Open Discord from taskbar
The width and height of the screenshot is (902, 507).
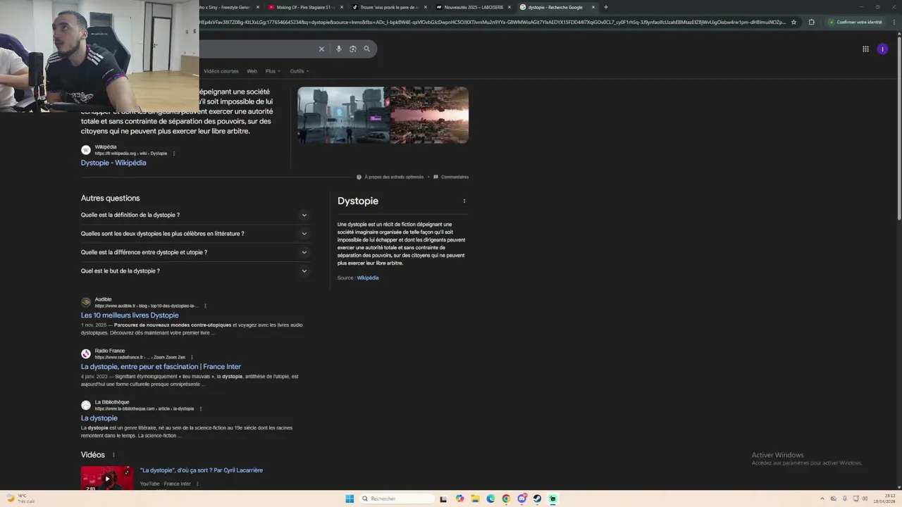[x=521, y=499]
